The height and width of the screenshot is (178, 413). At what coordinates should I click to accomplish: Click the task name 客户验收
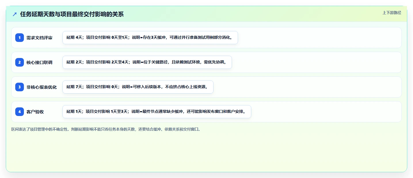pyautogui.click(x=35, y=112)
